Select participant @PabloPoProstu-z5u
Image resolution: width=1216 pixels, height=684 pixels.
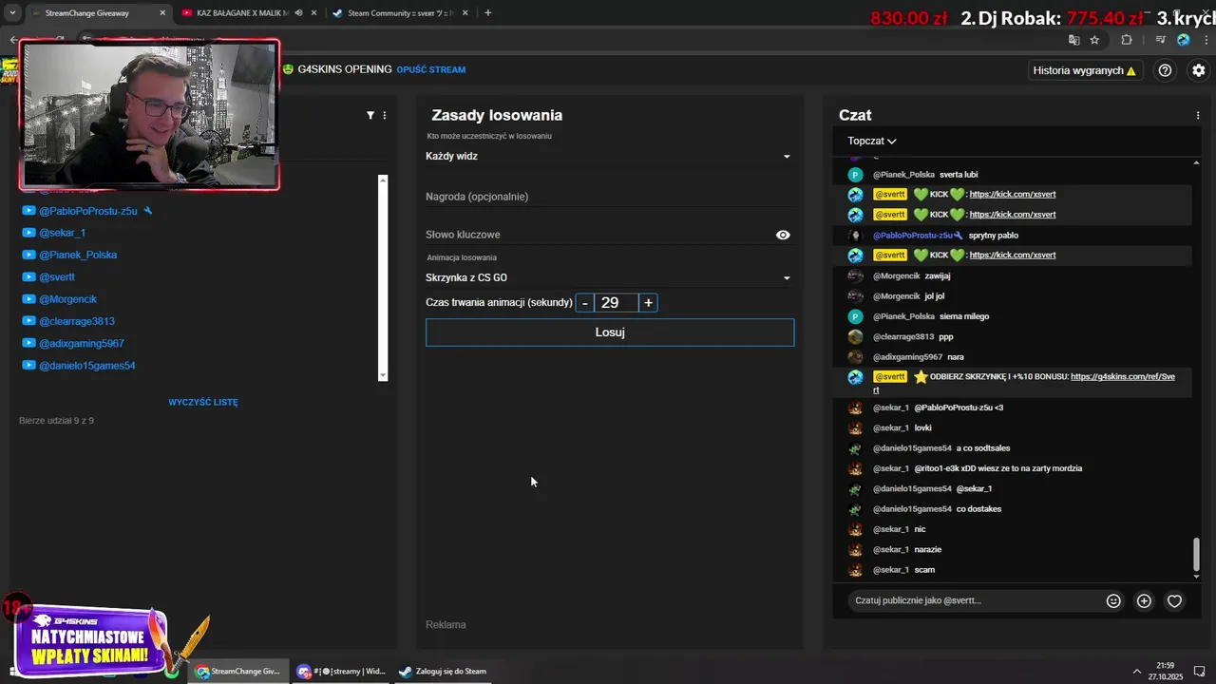click(88, 211)
